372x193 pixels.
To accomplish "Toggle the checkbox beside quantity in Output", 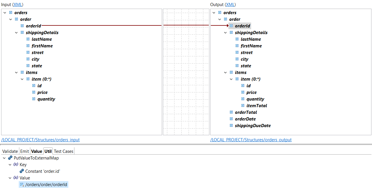I will point(243,99).
